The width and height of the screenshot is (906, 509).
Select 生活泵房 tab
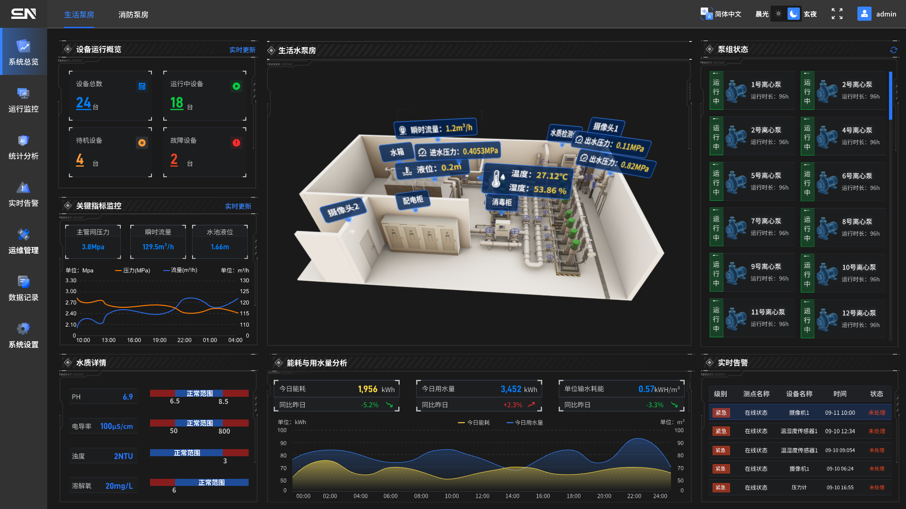pyautogui.click(x=79, y=15)
